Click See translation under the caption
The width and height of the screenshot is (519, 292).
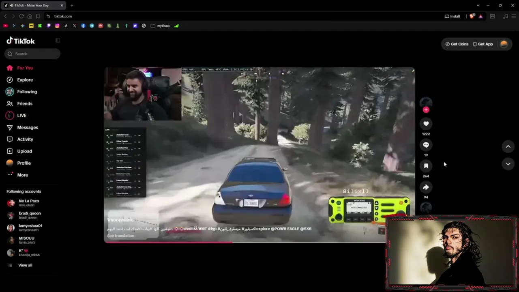click(120, 236)
